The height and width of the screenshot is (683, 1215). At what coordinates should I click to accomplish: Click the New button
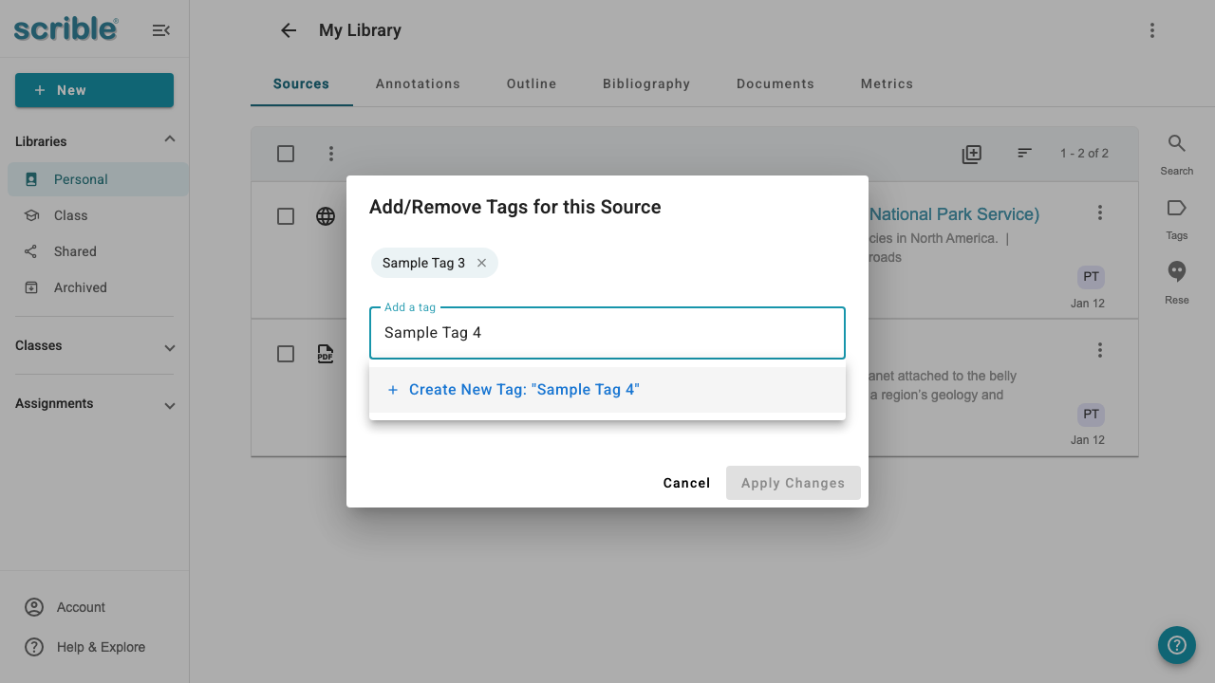tap(94, 90)
